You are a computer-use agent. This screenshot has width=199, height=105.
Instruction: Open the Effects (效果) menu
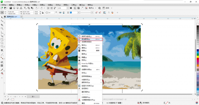pos(42,5)
